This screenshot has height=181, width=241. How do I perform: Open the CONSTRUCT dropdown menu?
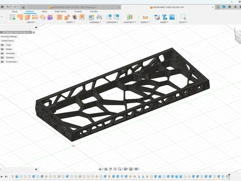pos(130,22)
